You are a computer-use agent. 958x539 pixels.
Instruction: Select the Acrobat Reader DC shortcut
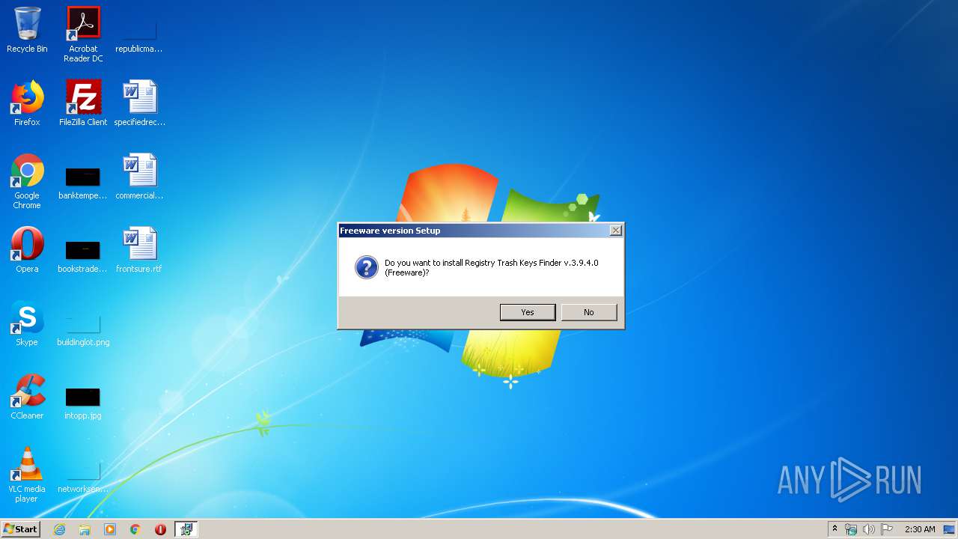(83, 34)
